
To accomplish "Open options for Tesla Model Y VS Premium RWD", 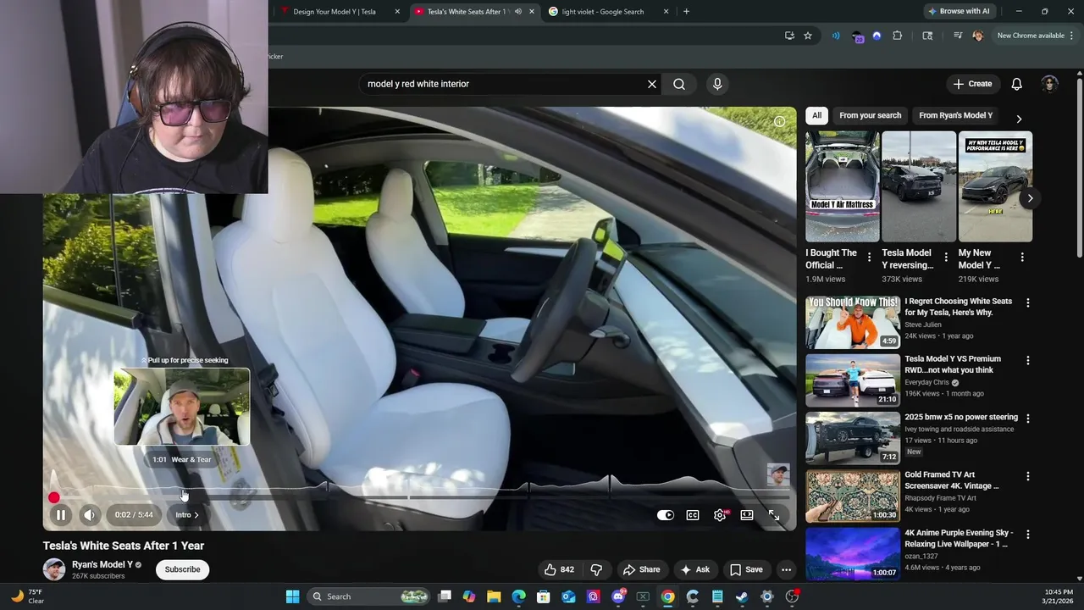I will coord(1028,360).
